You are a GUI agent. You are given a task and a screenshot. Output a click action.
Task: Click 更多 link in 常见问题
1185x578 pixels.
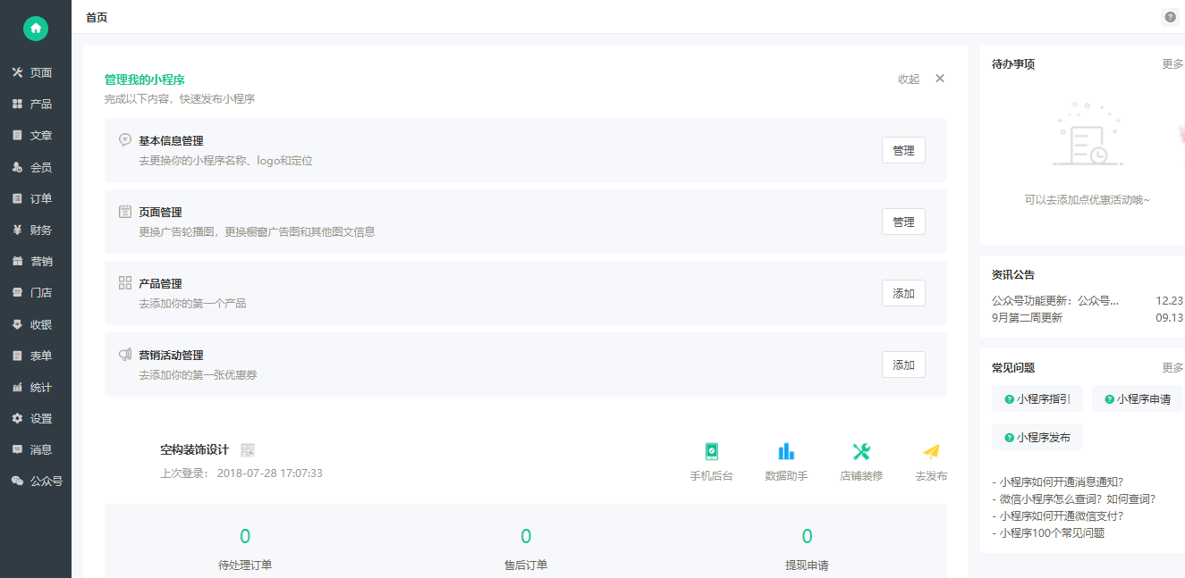point(1172,368)
